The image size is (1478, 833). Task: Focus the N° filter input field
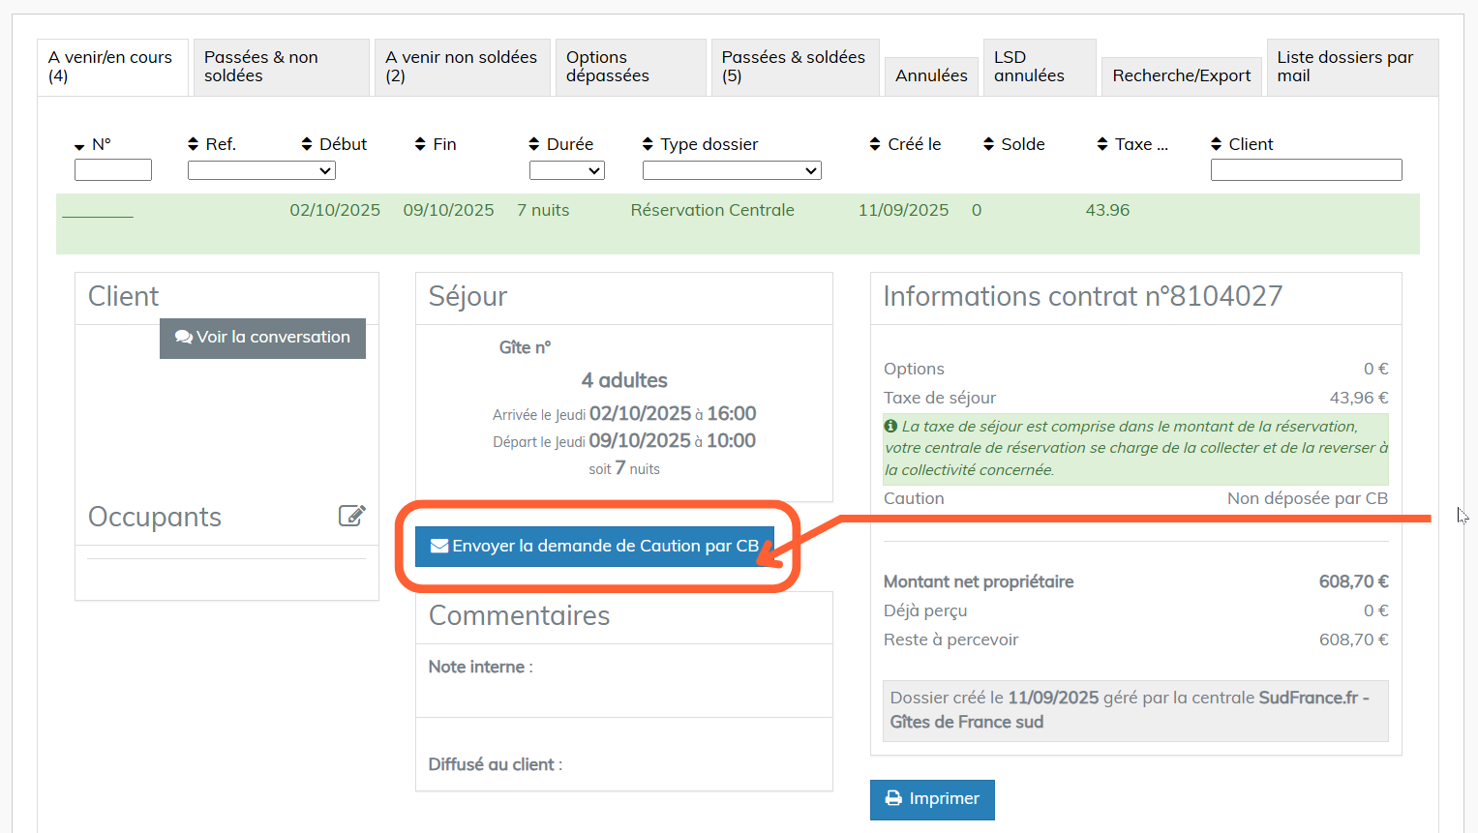(x=113, y=170)
